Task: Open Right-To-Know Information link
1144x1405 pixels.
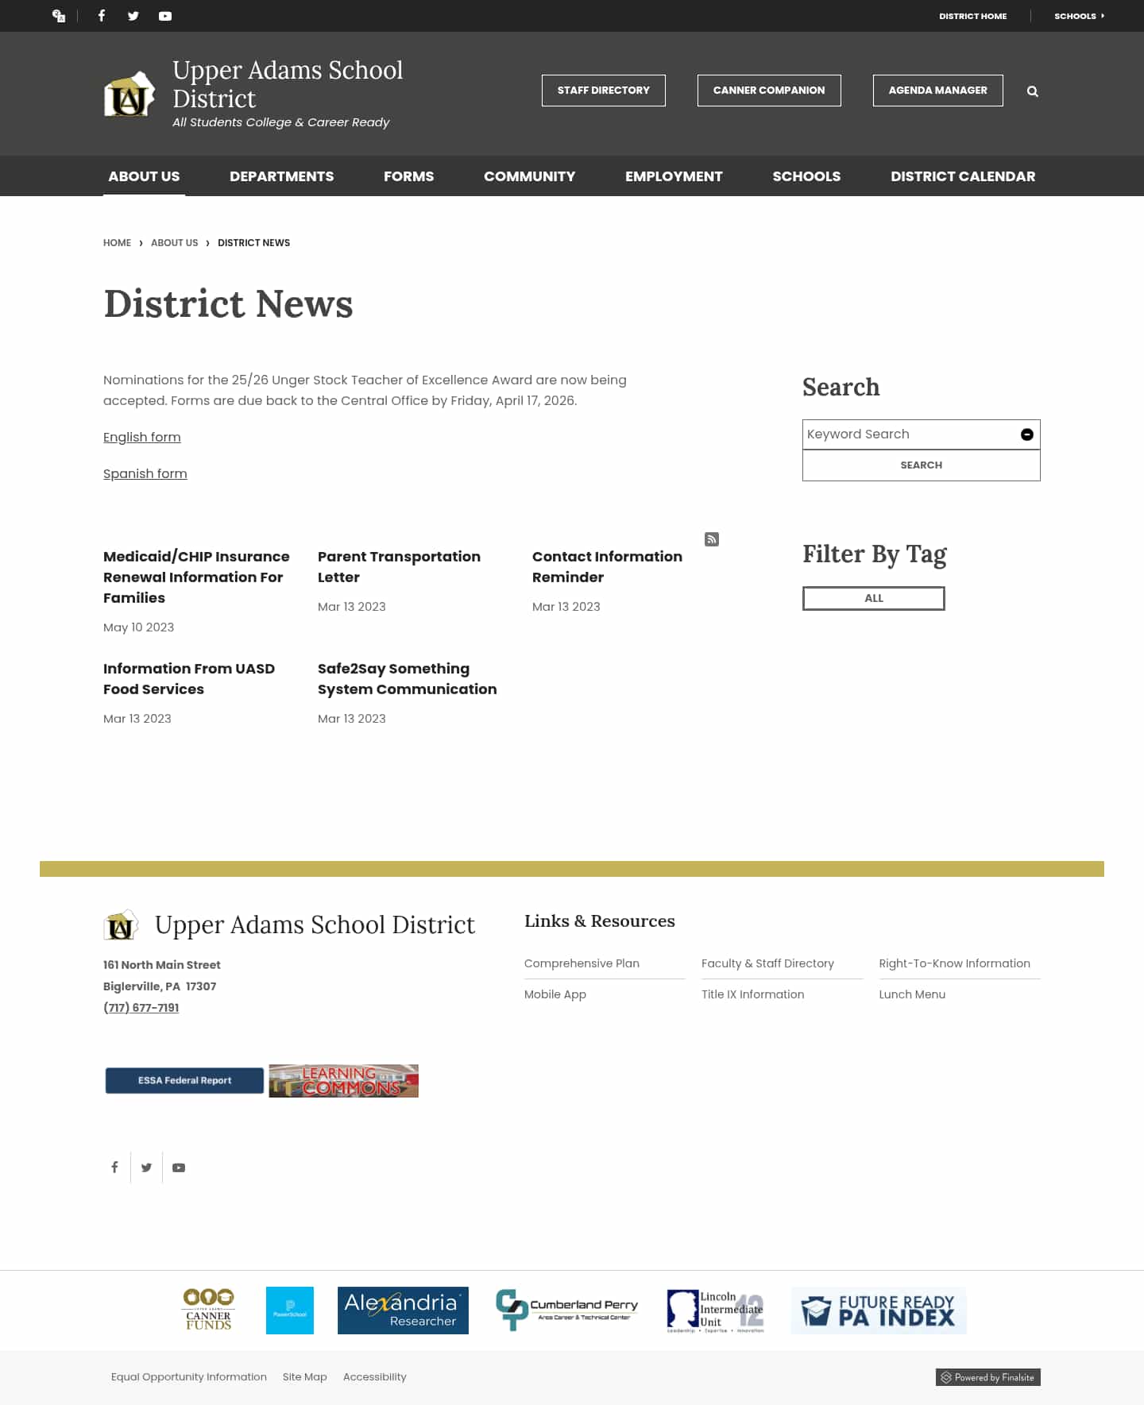Action: 954,963
